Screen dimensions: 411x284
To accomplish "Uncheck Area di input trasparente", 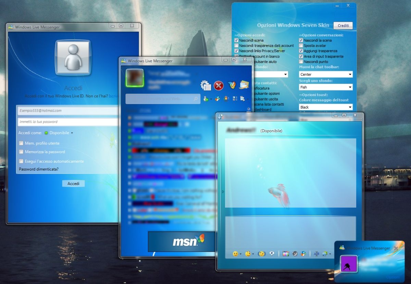I will 301,57.
